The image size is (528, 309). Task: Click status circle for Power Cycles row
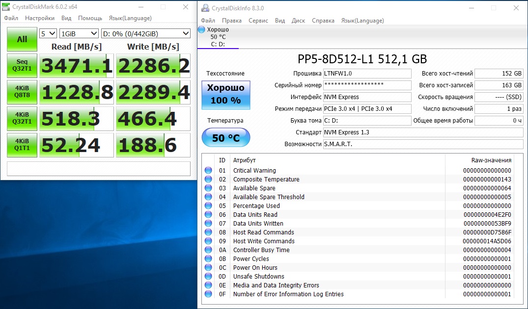coord(208,258)
